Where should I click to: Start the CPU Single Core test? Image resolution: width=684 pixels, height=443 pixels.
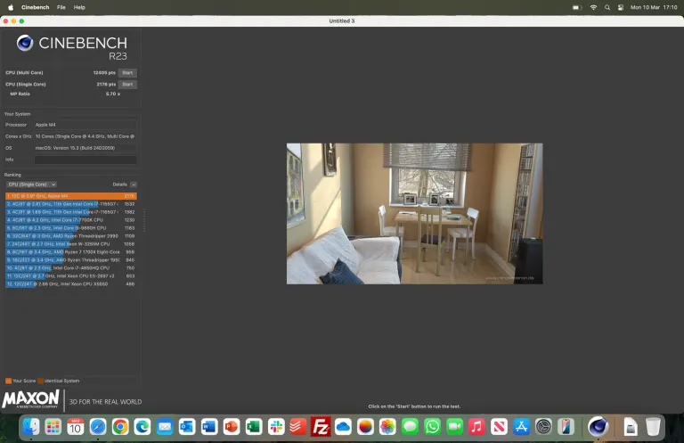click(x=127, y=84)
